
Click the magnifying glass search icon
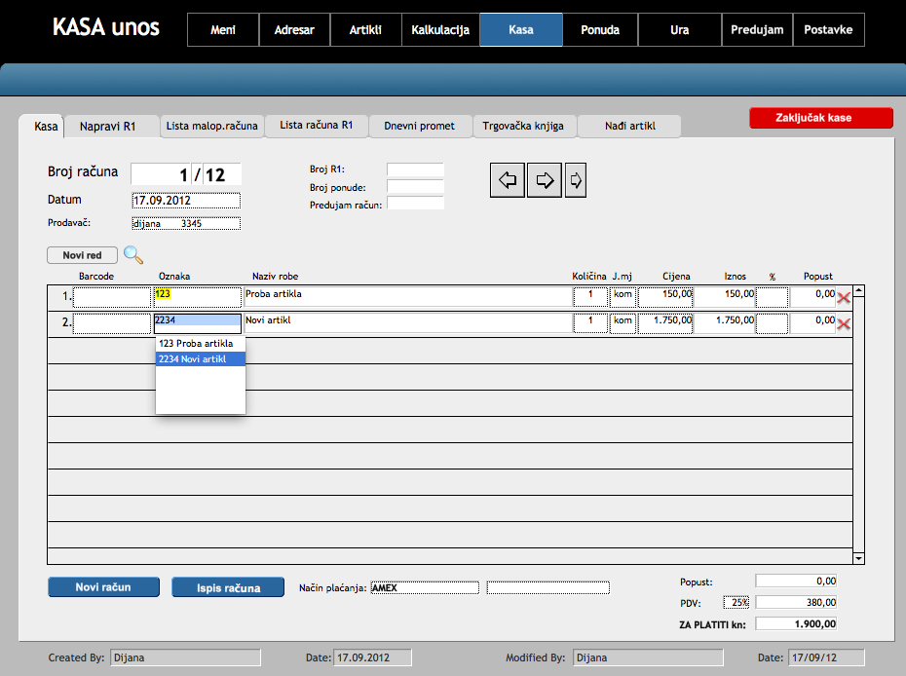[x=133, y=255]
